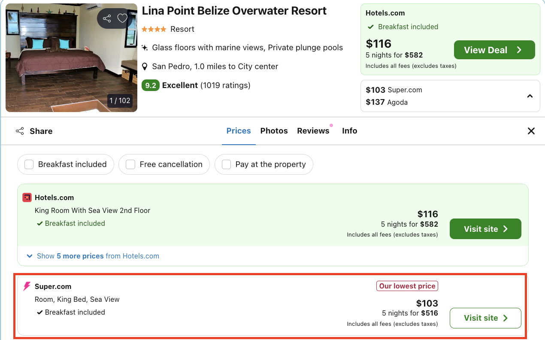Click the green 9.2 rating badge
Viewport: 545px width, 340px height.
[x=151, y=85]
